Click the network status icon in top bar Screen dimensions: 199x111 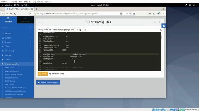pyautogui.click(x=186, y=5)
